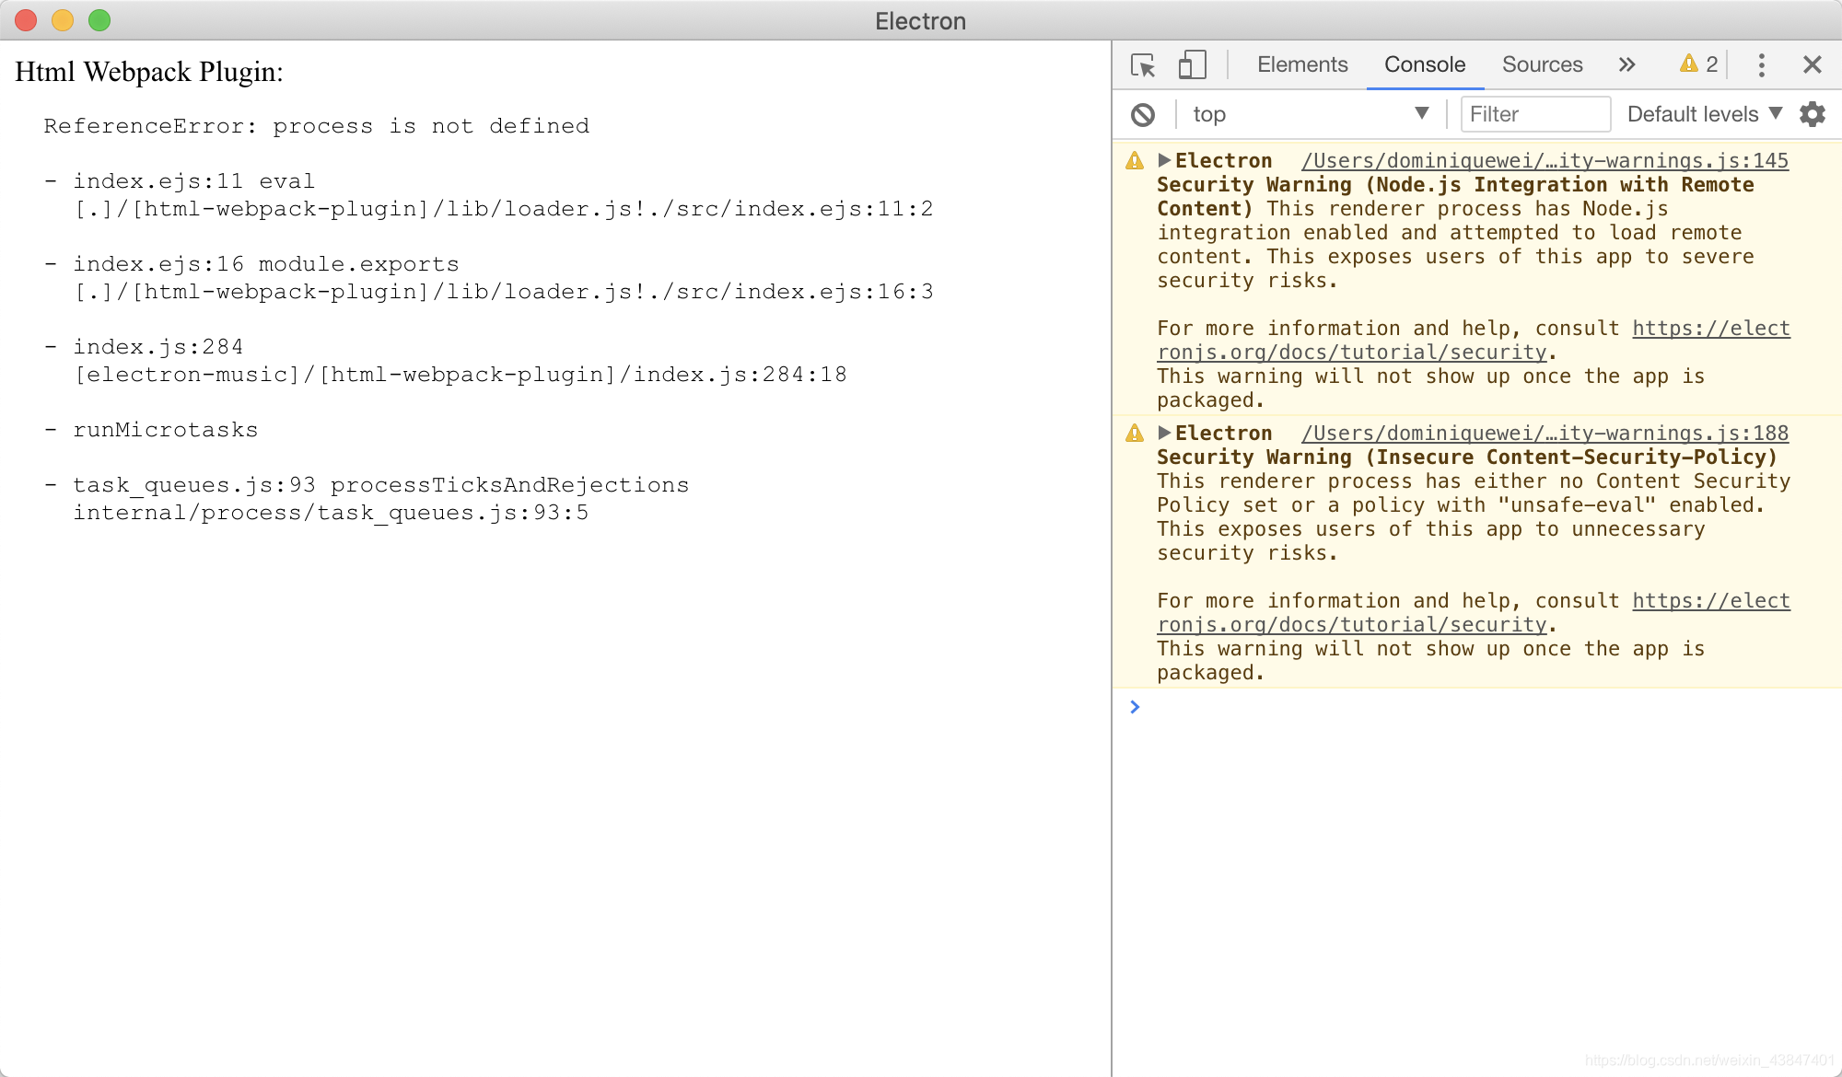Click the task_queues.js:93 processTicksAndRejections line
This screenshot has height=1077, width=1842.
coord(381,485)
